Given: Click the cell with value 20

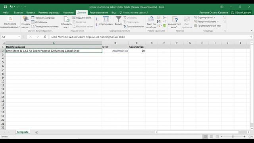Looking at the screenshot, I should coord(137,51).
